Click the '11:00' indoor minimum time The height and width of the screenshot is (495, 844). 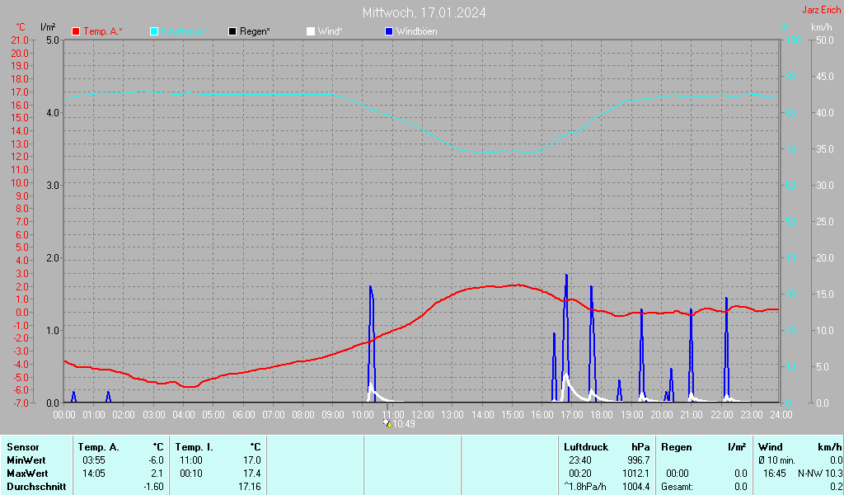[x=191, y=460]
